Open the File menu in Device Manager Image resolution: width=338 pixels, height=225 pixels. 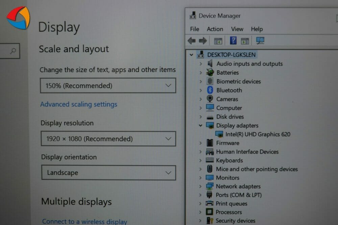tap(194, 29)
